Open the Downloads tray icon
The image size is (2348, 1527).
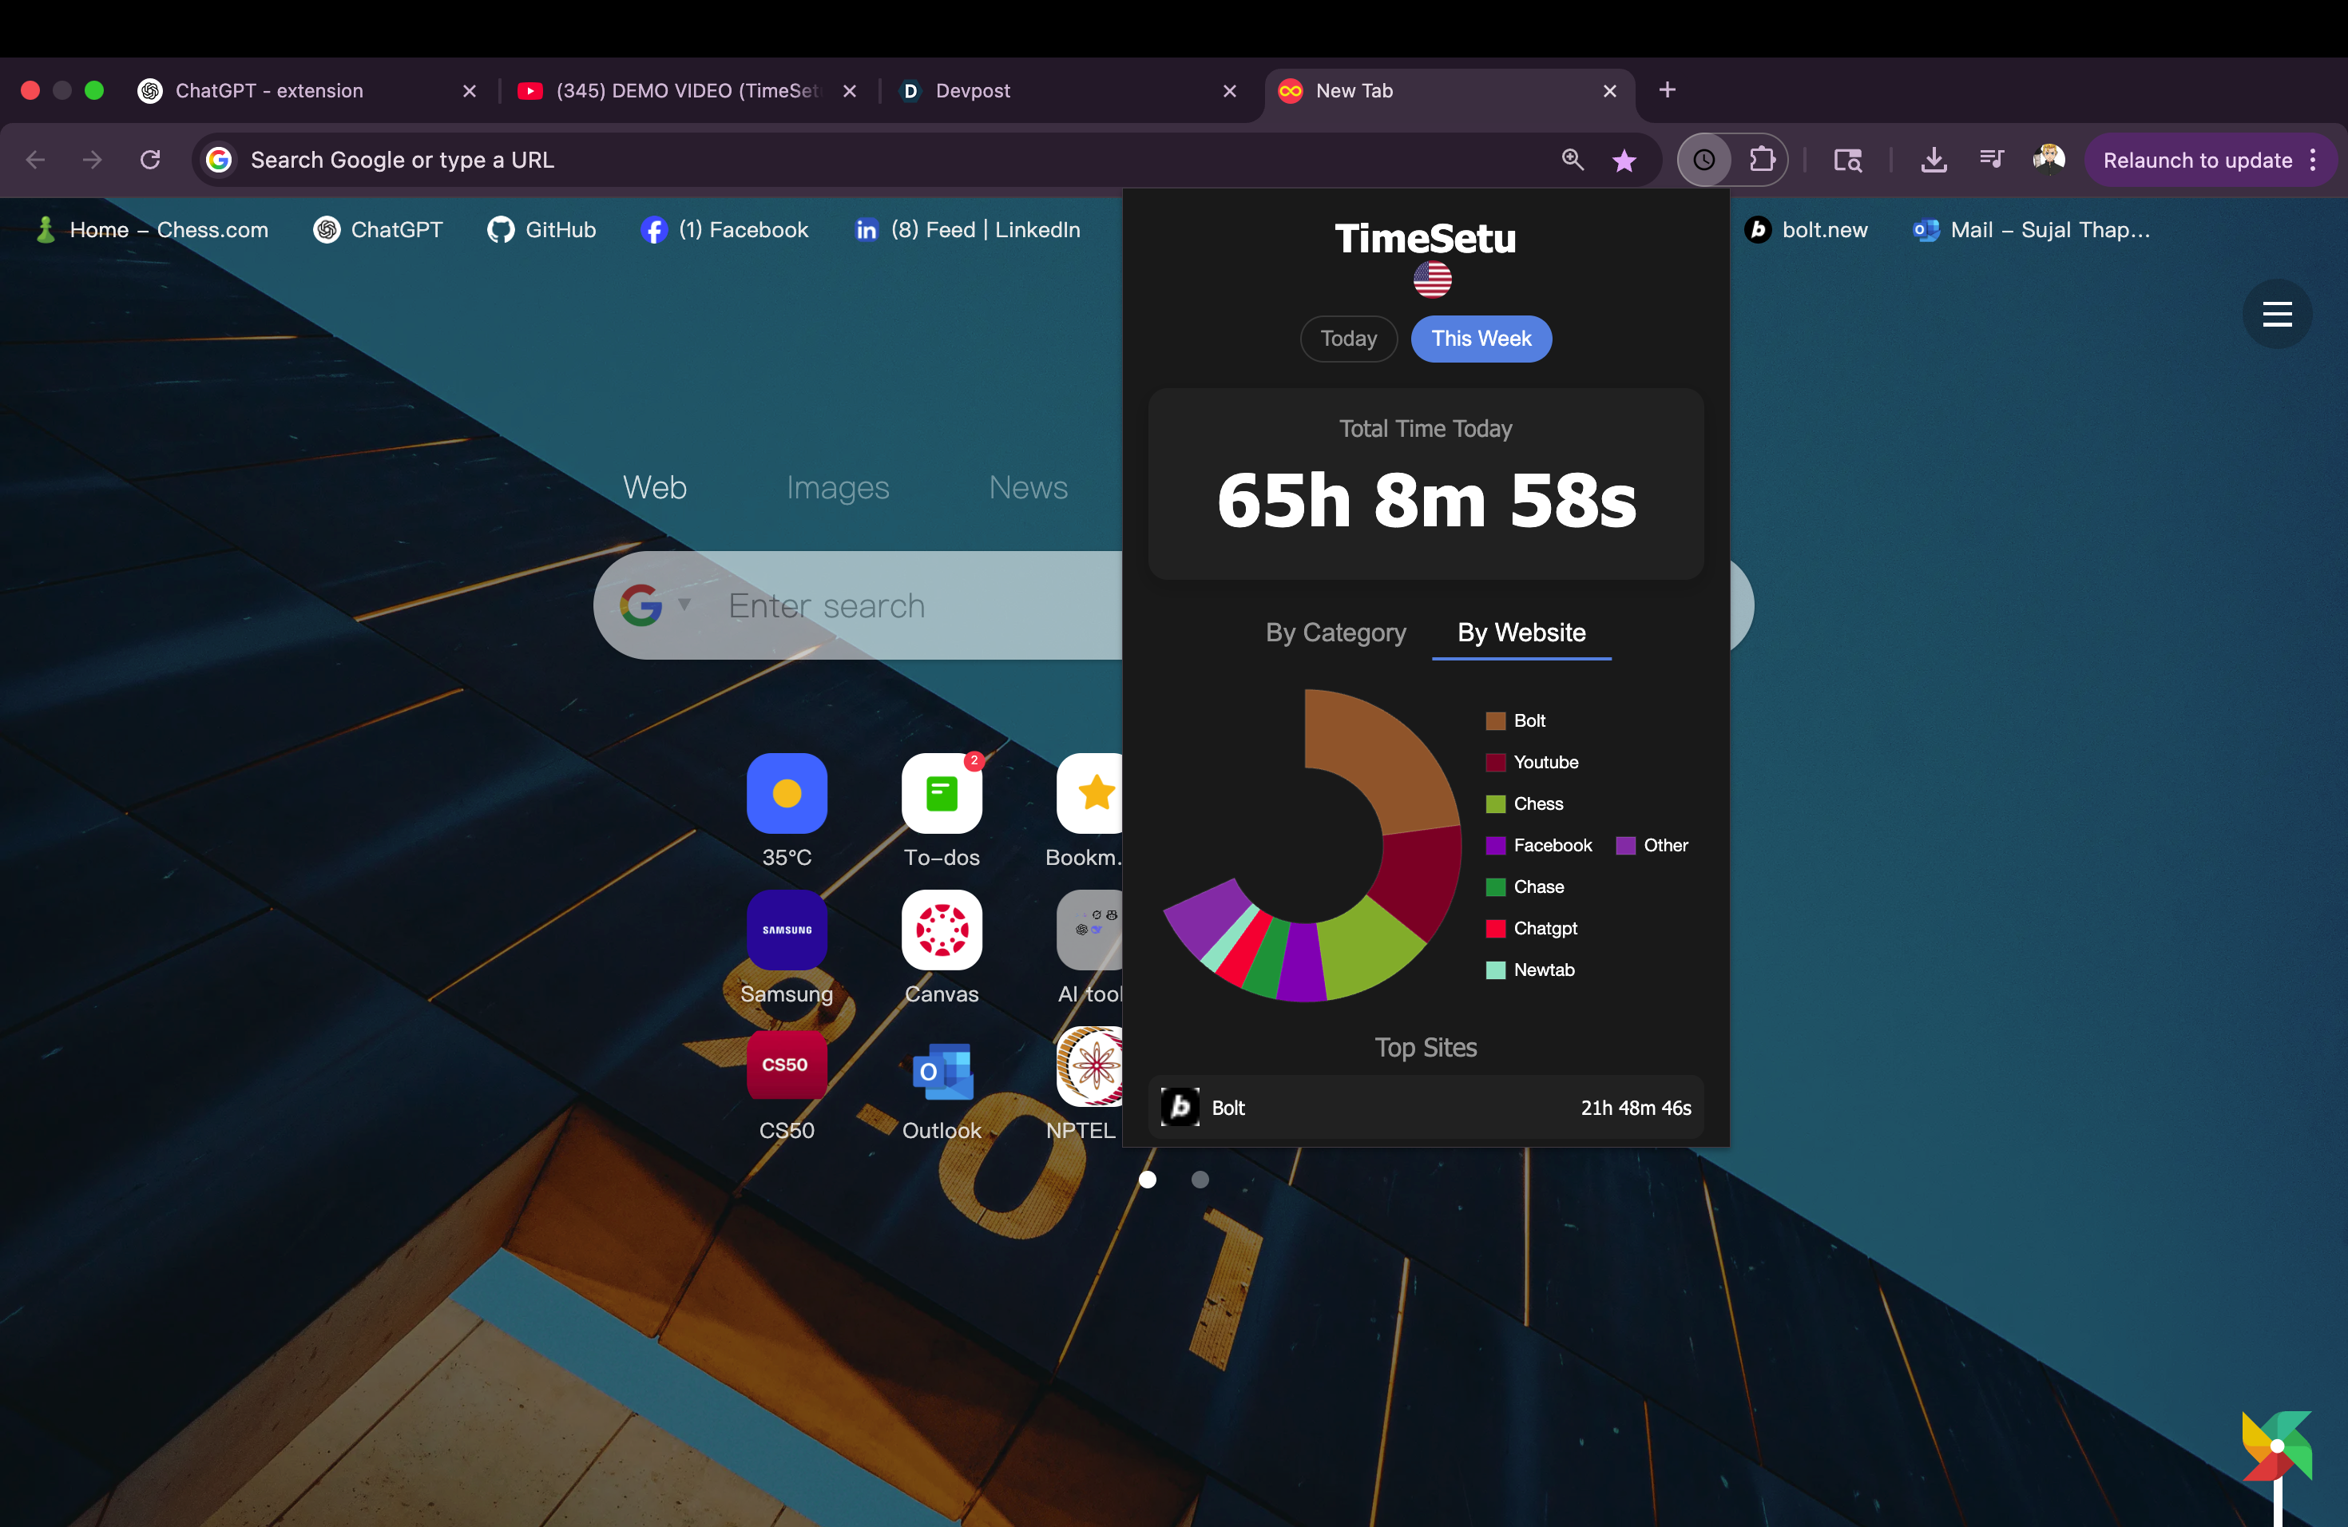point(1934,160)
